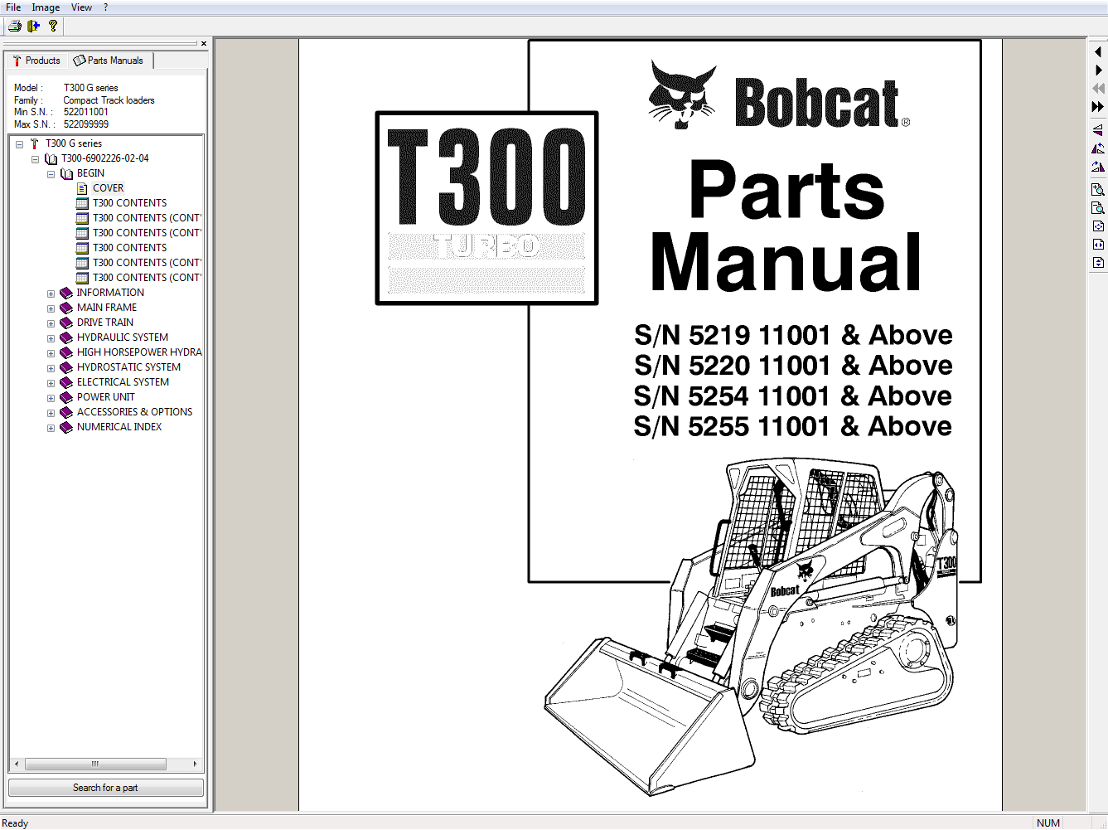The width and height of the screenshot is (1108, 830).
Task: Click the tree scrollbar left arrow
Action: (17, 764)
